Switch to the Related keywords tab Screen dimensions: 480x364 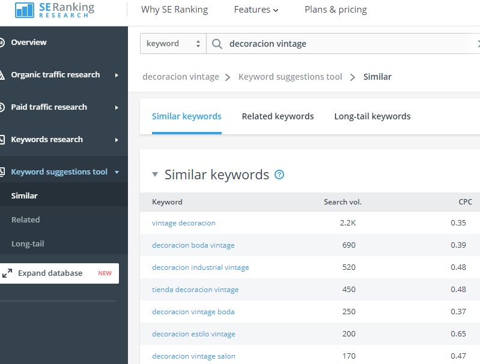click(x=278, y=116)
